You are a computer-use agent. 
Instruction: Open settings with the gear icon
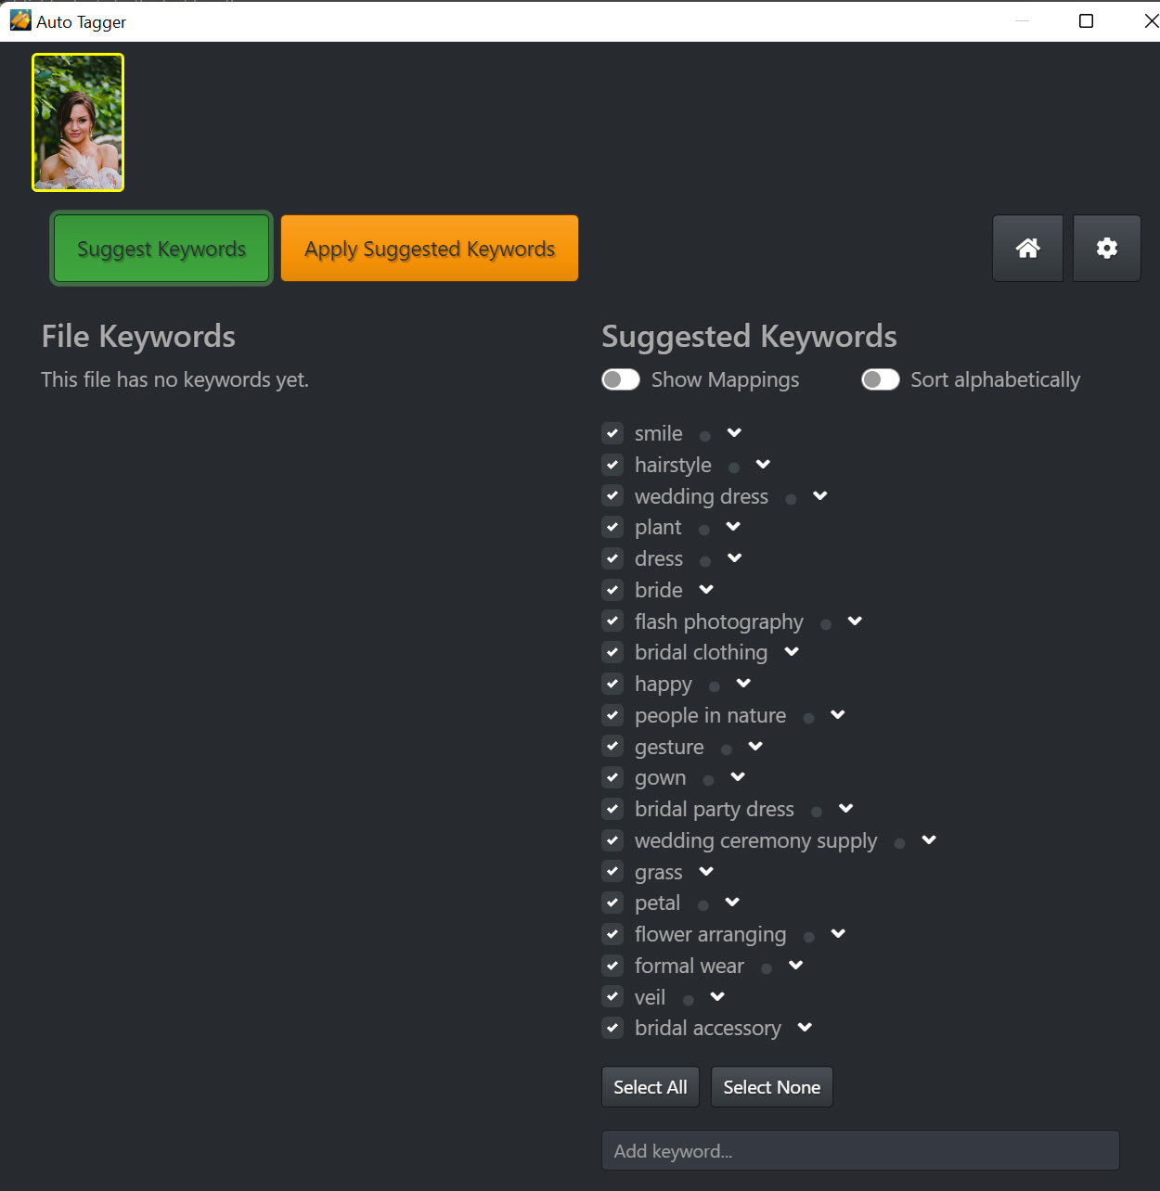click(1106, 249)
